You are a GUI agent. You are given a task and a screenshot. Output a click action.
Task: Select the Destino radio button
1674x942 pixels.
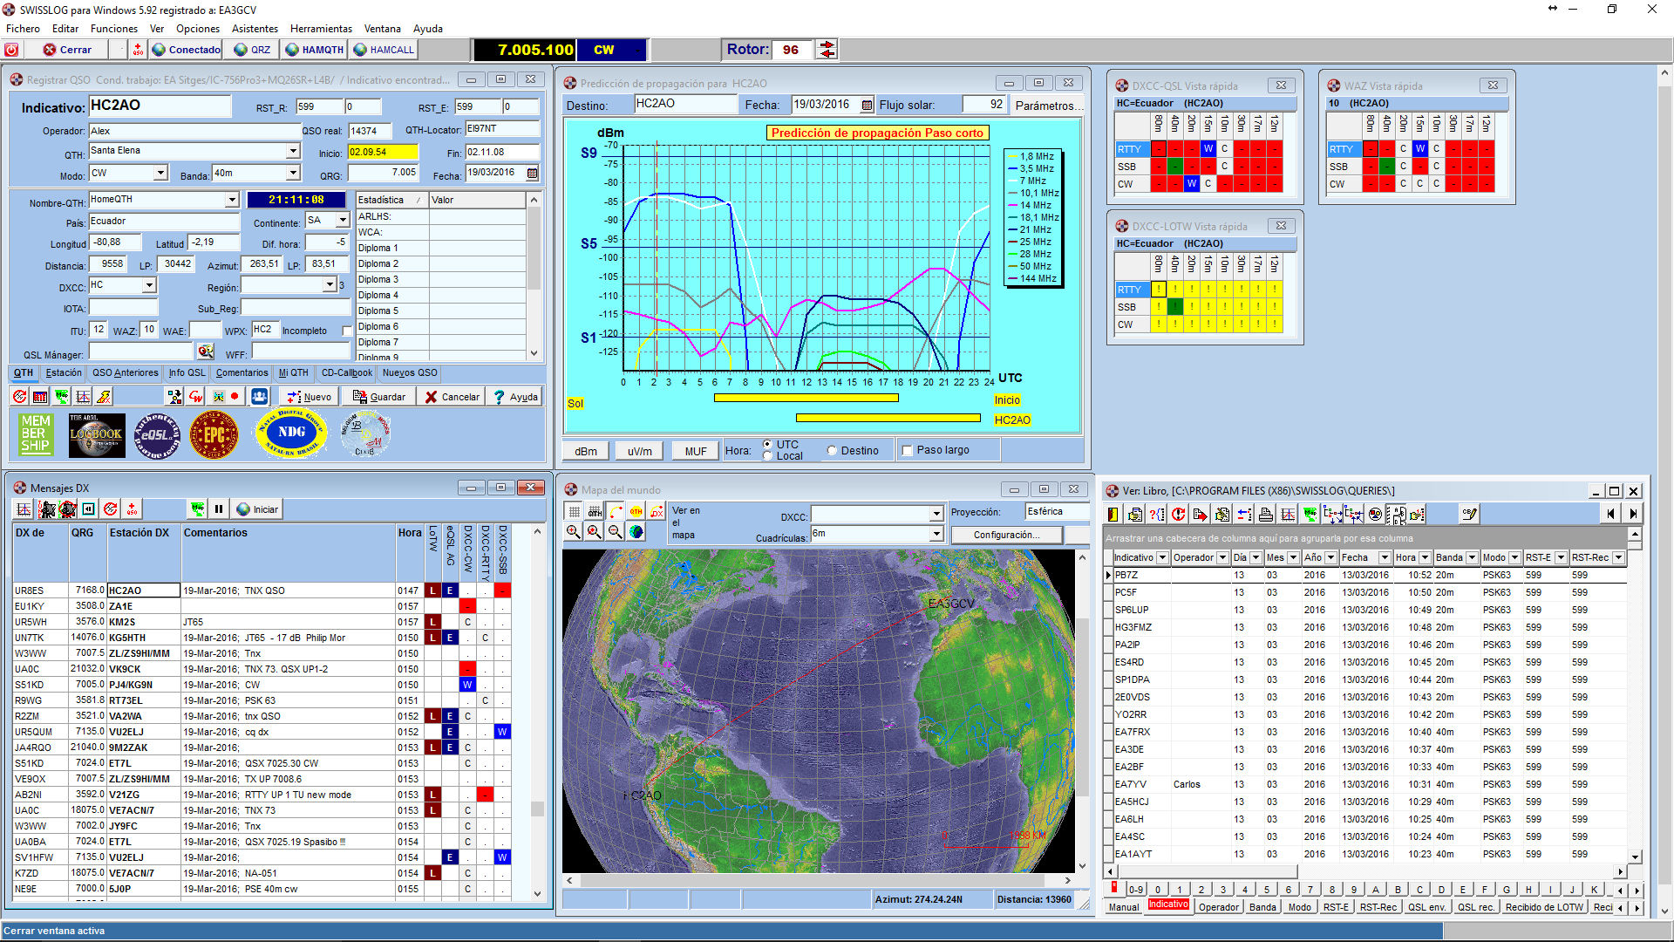pos(832,451)
